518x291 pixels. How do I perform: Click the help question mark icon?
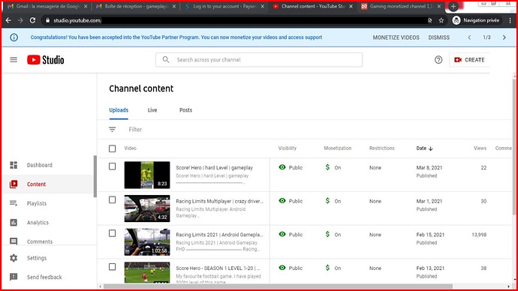(438, 60)
